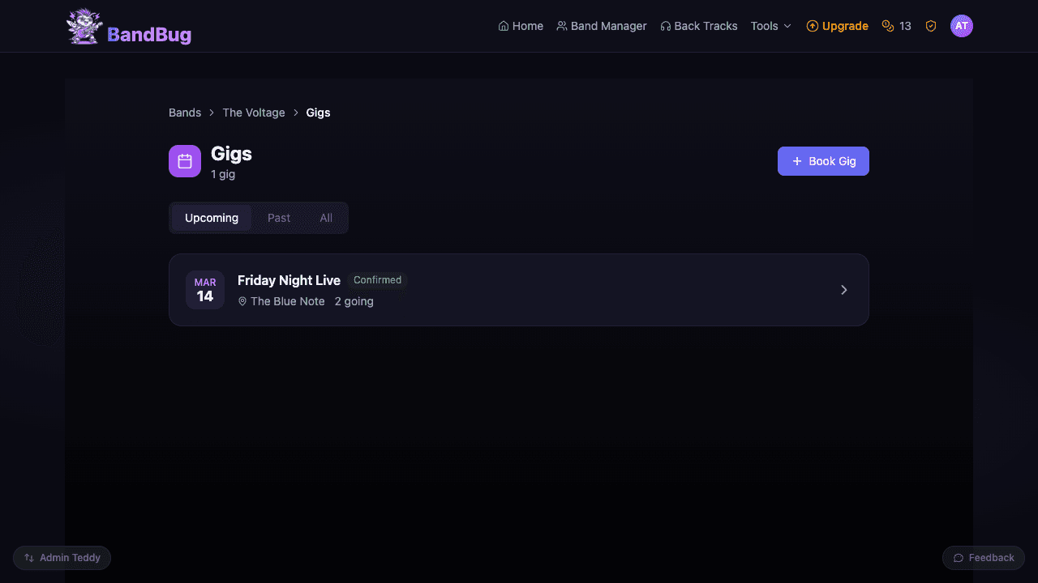
Task: Click the Back Tracks headphones icon
Action: pos(666,26)
